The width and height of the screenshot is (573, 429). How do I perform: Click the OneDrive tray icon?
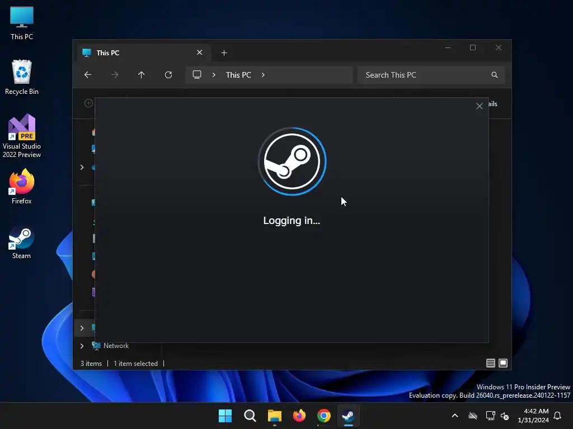coord(473,416)
